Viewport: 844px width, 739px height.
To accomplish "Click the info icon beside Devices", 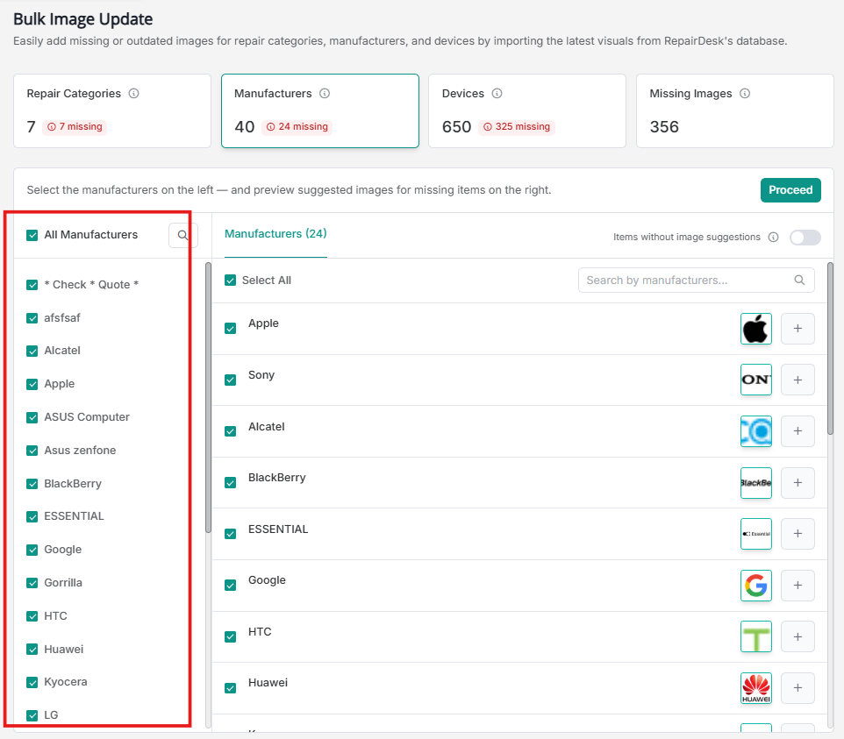I will [x=497, y=94].
